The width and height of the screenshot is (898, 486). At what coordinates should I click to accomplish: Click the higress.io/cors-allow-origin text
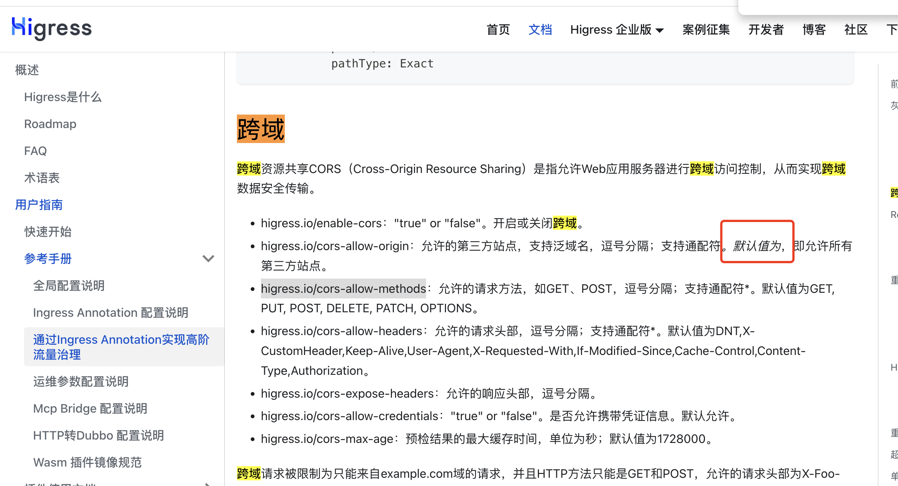pos(335,246)
